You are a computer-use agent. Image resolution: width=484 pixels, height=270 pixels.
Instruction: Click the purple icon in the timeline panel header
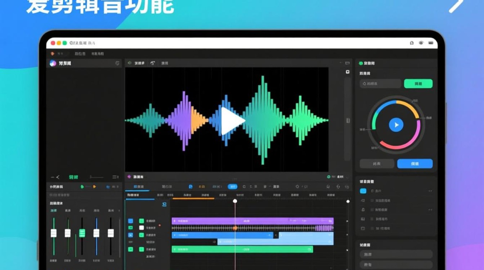coord(130,177)
